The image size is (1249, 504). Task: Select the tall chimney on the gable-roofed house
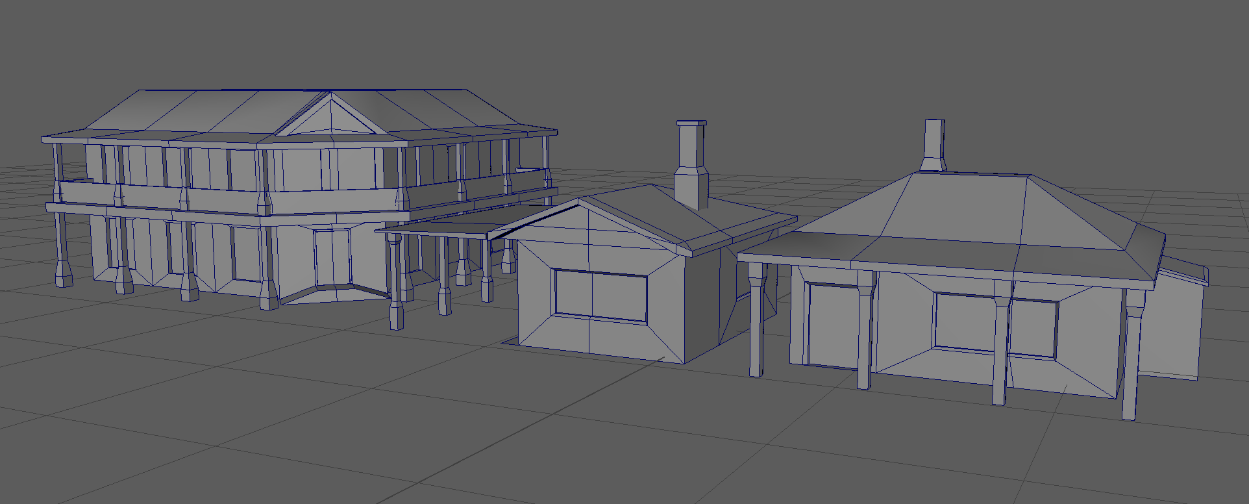coord(691,164)
